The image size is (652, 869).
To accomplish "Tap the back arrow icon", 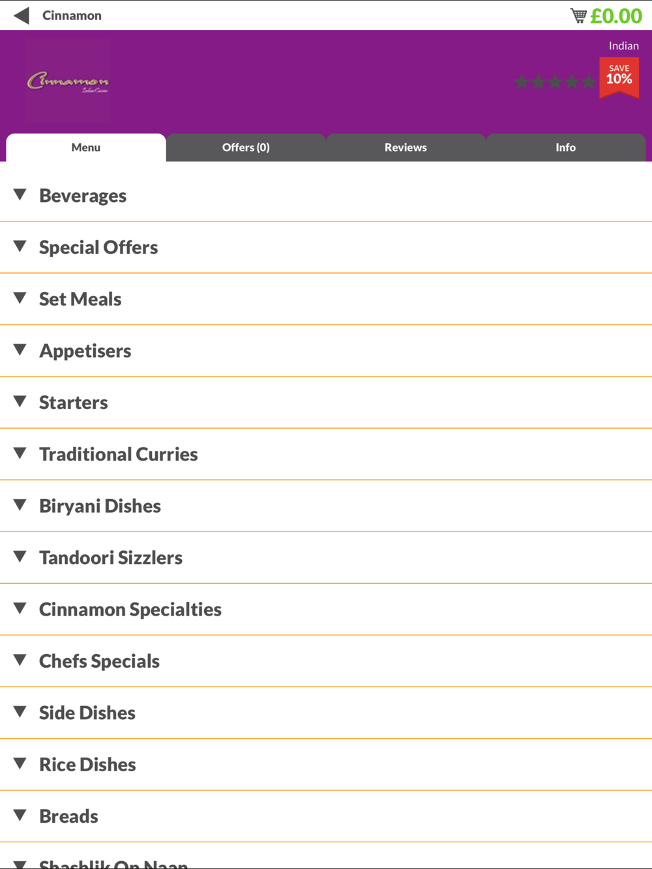I will point(22,16).
